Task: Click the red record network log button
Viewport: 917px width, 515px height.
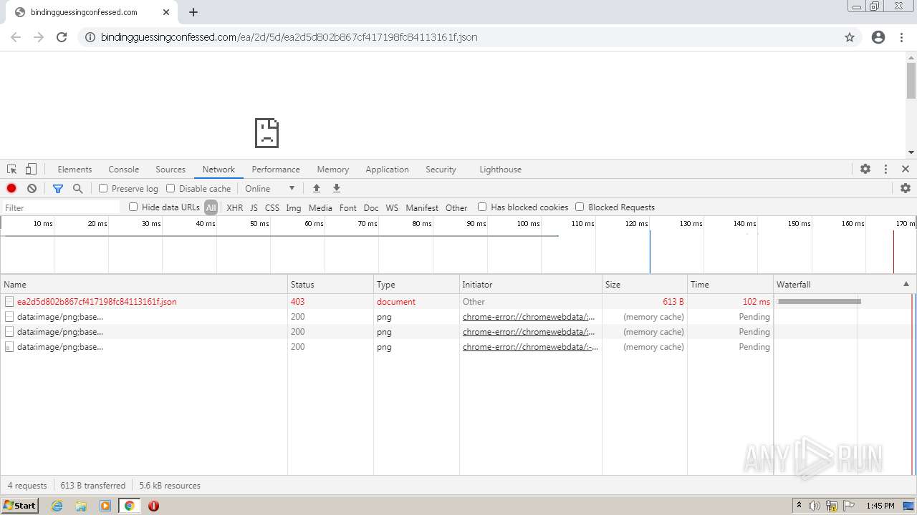Action: 11,188
